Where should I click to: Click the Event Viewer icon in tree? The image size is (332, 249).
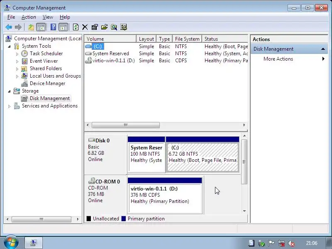coord(24,61)
